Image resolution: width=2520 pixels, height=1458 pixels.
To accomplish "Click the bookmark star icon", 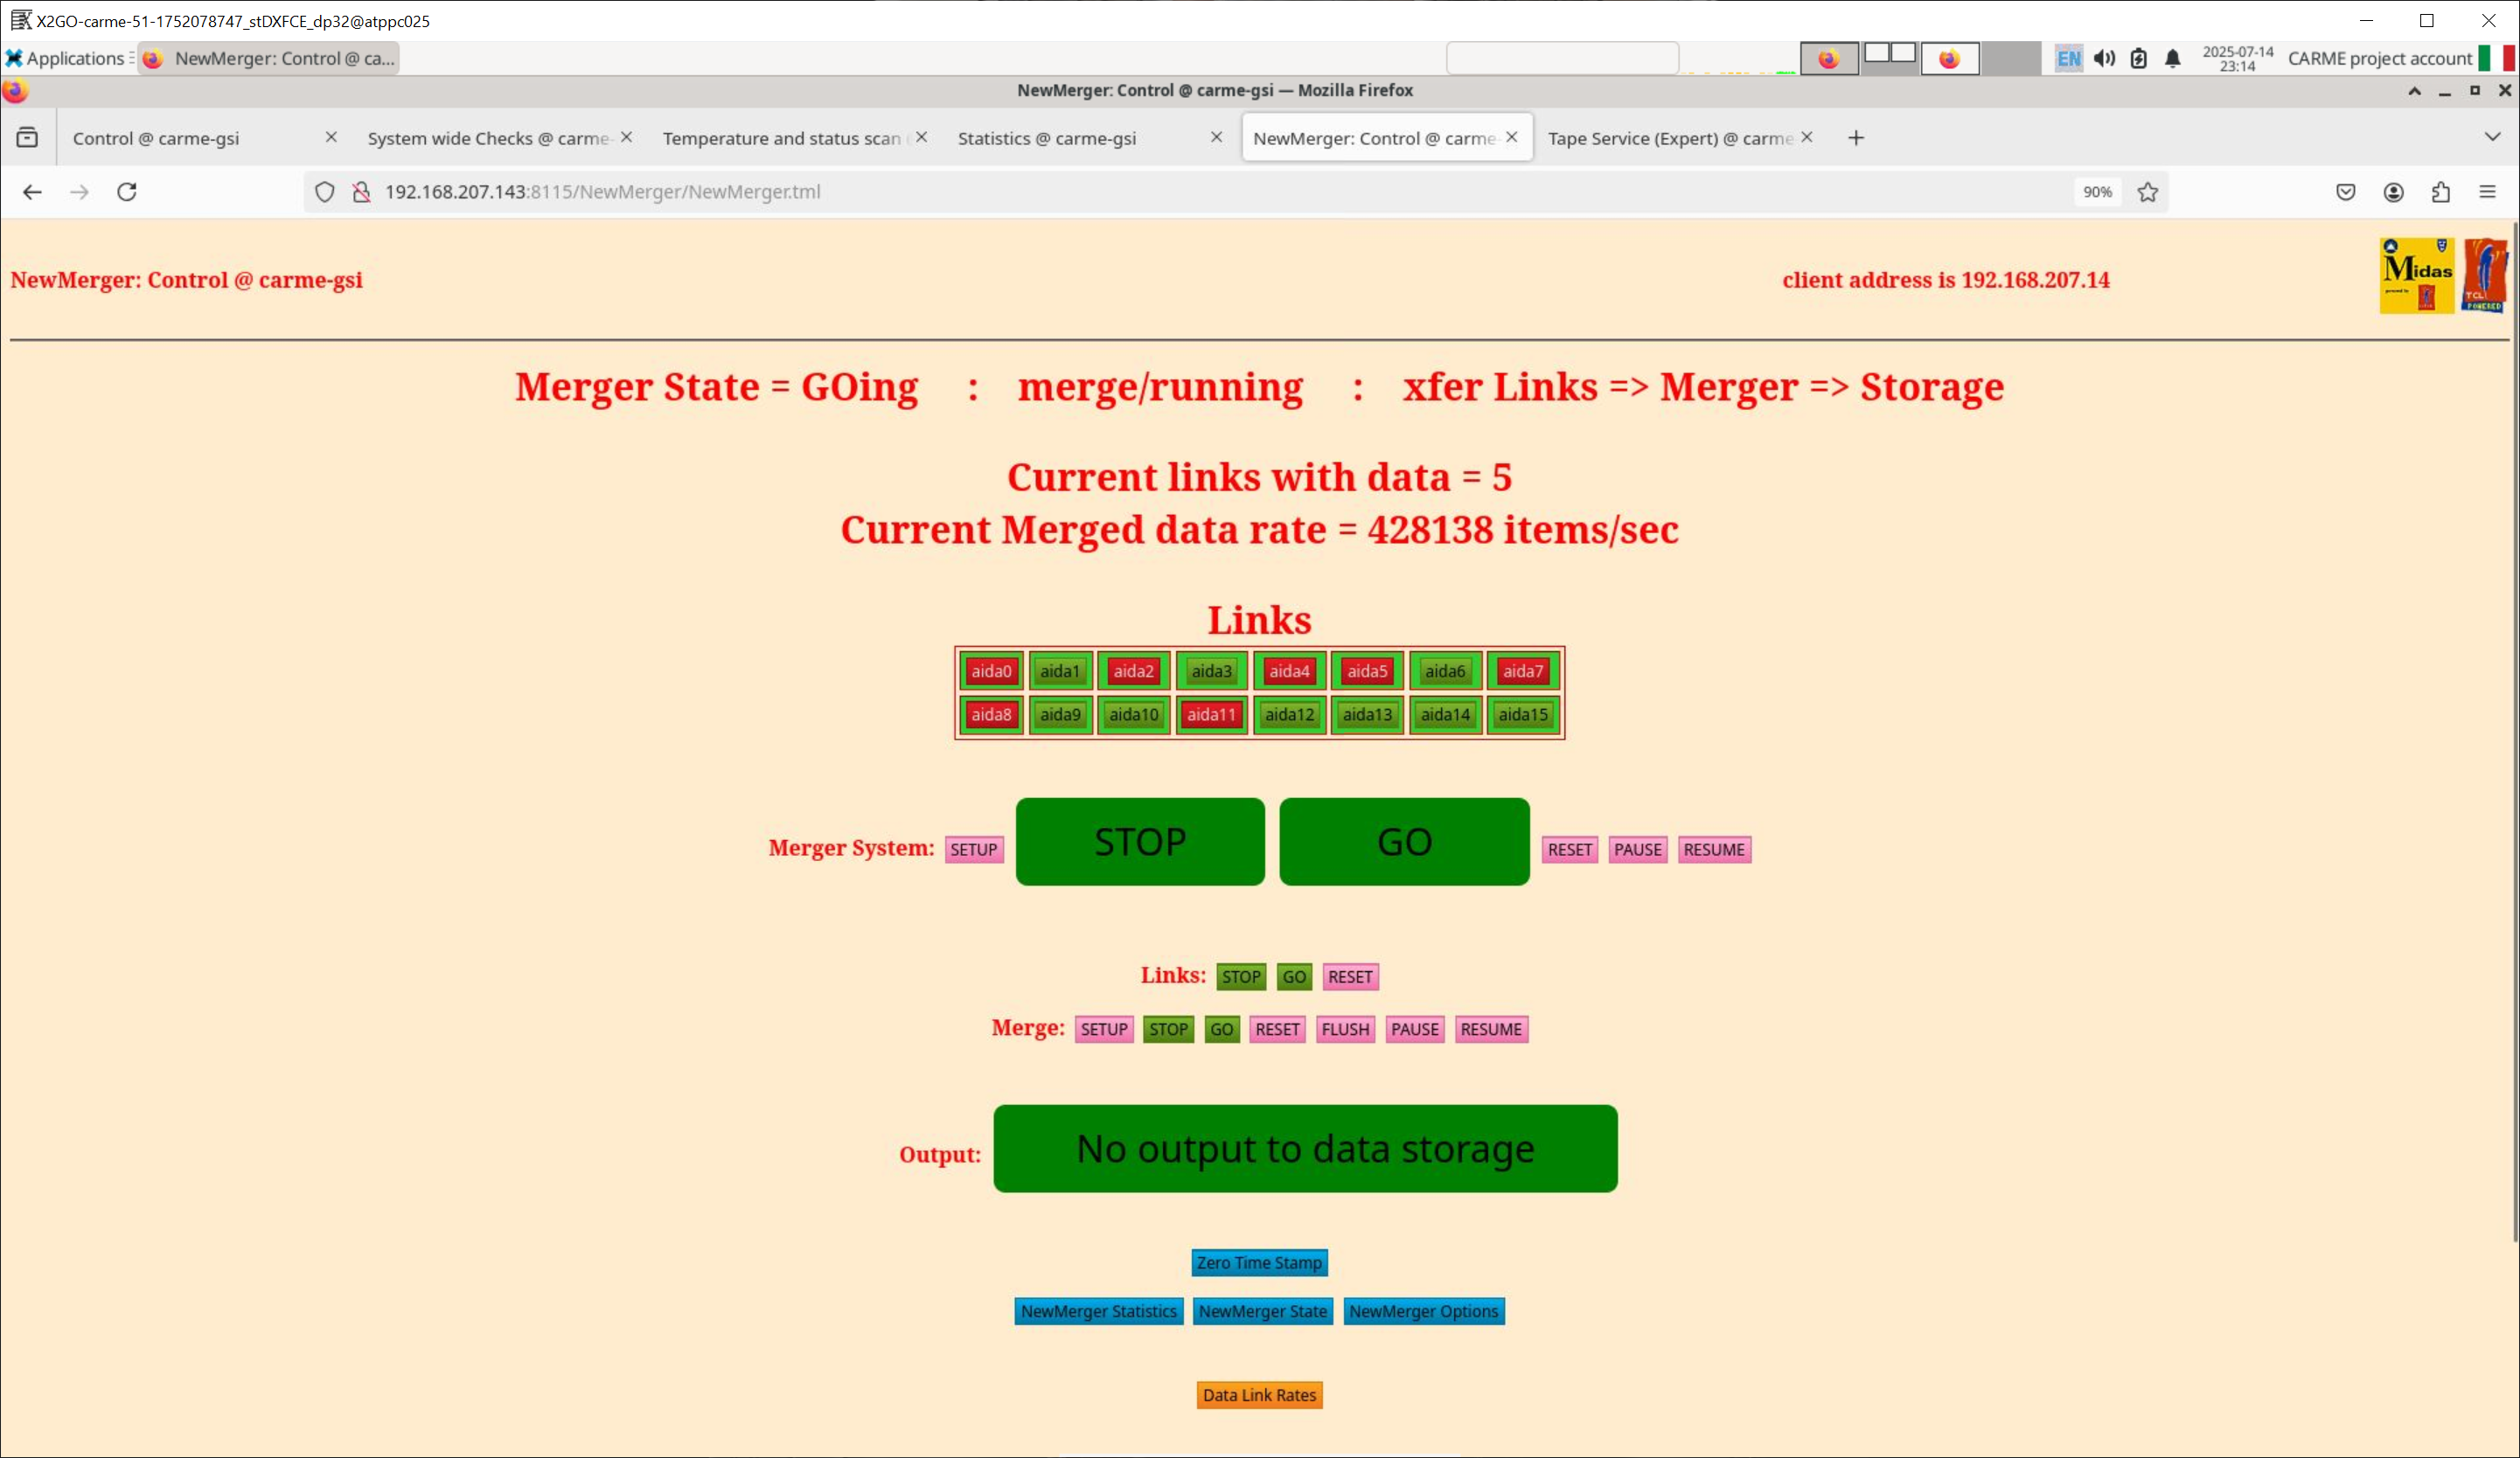I will point(2147,192).
